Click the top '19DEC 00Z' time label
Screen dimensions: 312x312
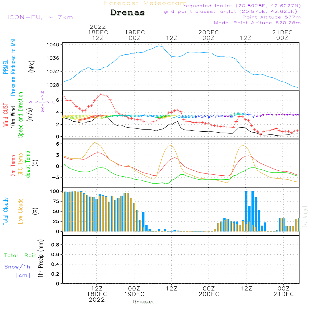tap(135, 35)
